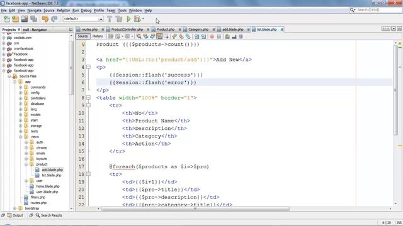403x226 pixels.
Task: Switch to ProductController.php tab
Action: [127, 30]
